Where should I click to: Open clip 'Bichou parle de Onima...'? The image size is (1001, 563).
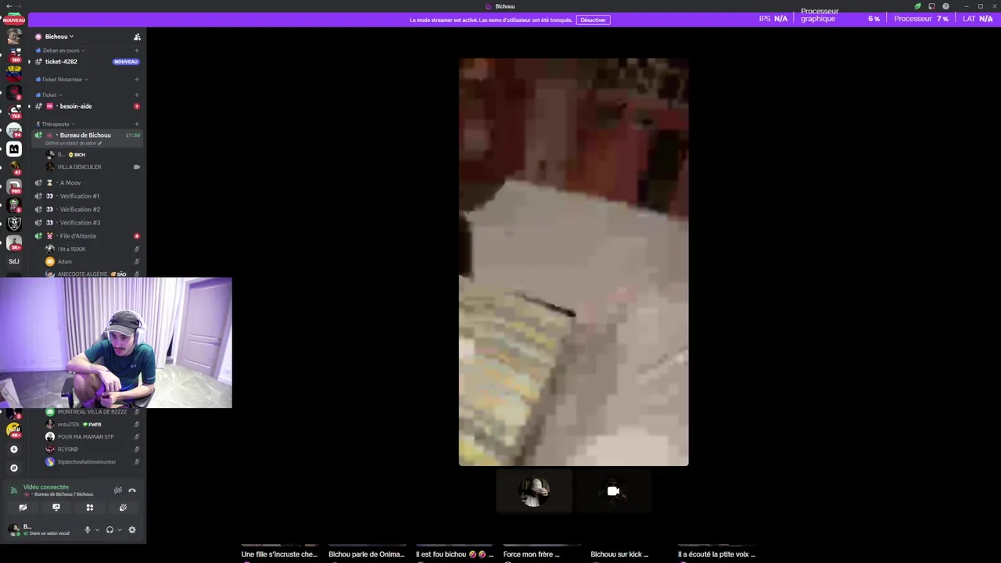click(367, 554)
